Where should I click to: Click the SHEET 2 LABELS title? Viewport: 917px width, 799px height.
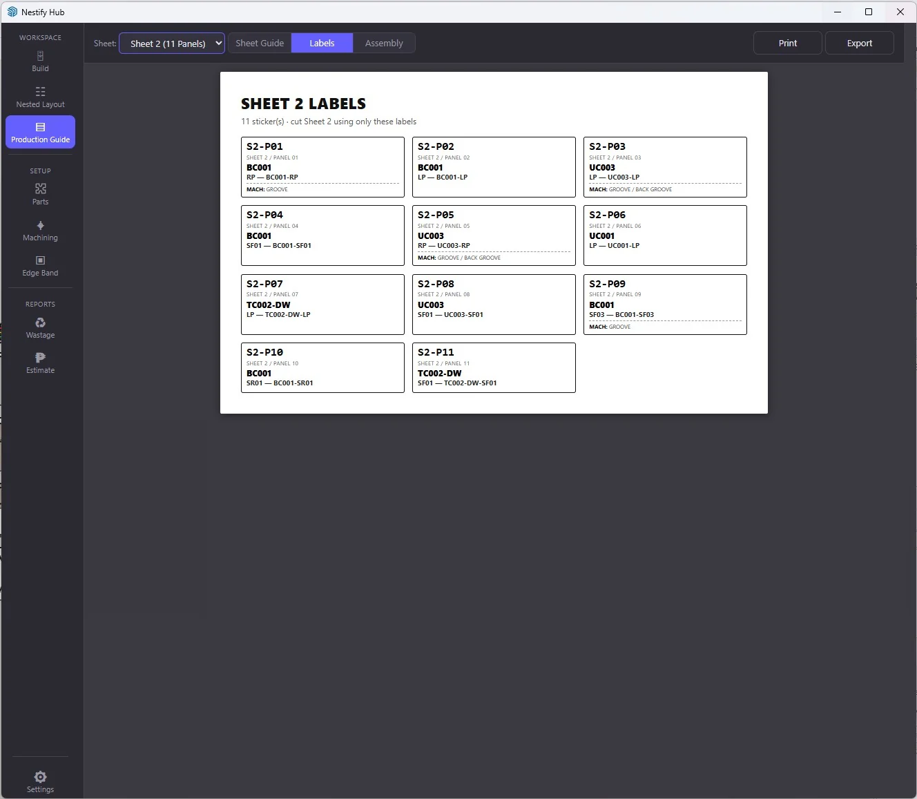pos(303,104)
